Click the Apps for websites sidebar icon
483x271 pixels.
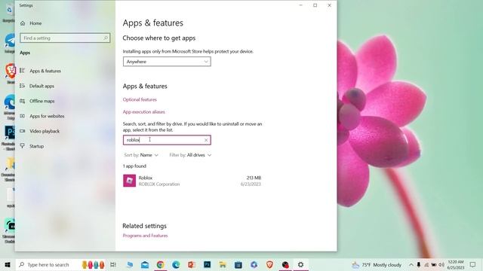point(22,116)
